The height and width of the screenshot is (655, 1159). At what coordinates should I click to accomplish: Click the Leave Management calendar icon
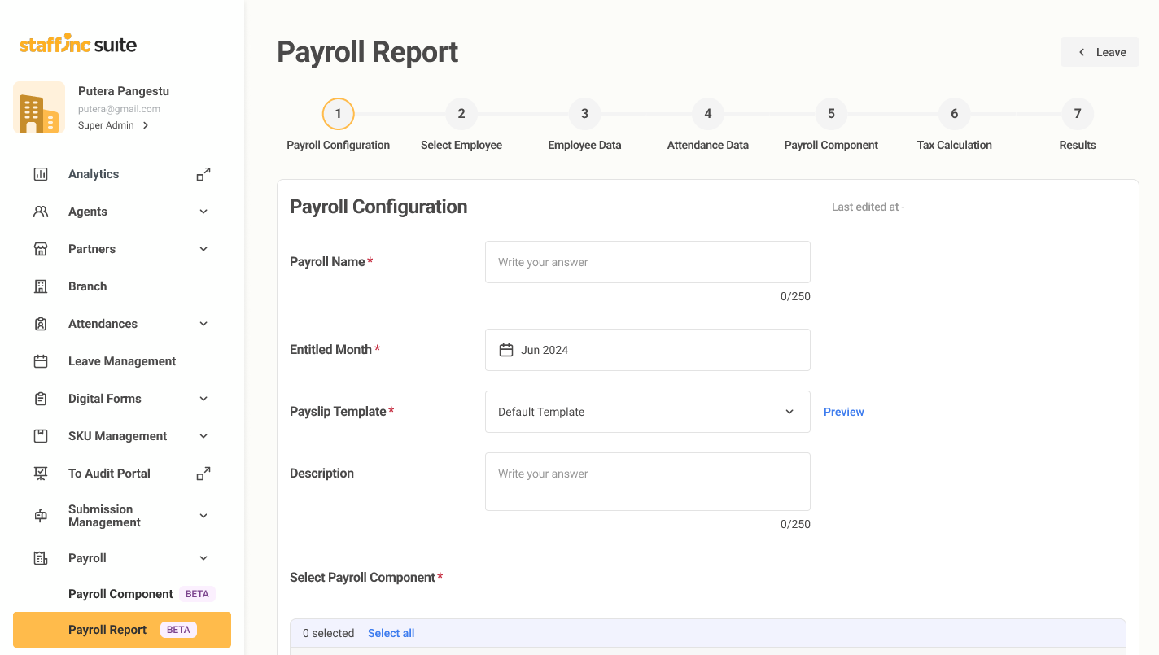[x=41, y=361]
